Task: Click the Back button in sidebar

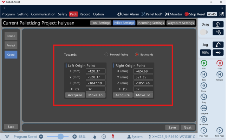Action: tap(11, 127)
